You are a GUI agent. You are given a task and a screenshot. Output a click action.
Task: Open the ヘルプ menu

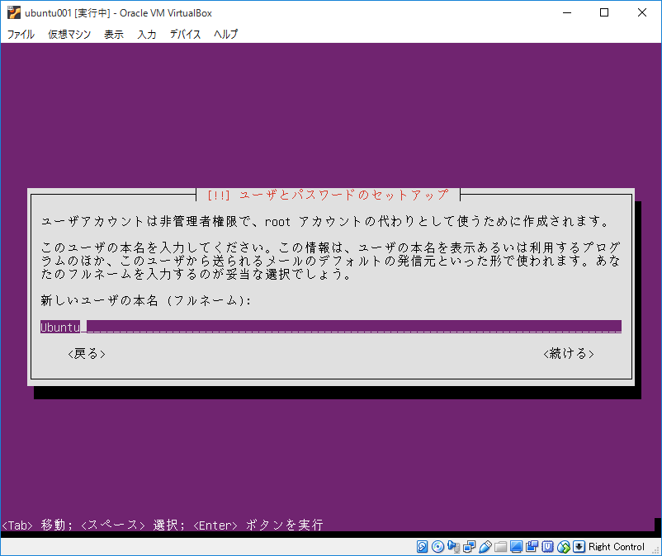[x=225, y=34]
